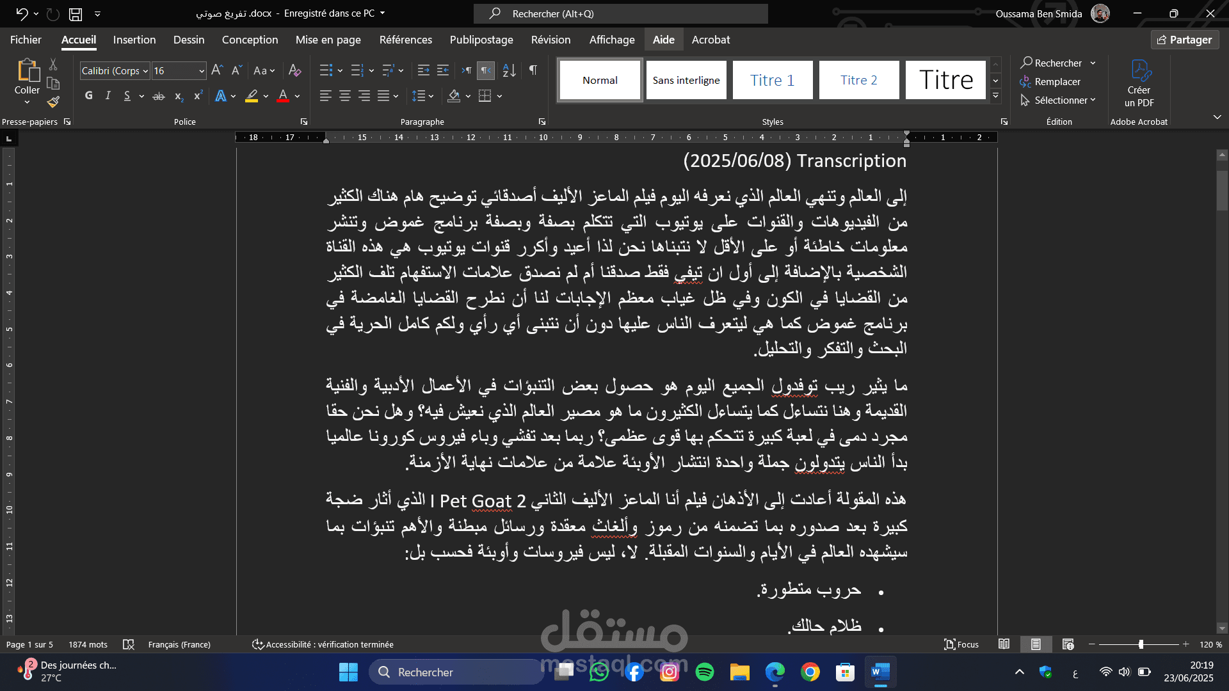Expand the styles gallery
Screen dimensions: 1229x691
(995, 97)
